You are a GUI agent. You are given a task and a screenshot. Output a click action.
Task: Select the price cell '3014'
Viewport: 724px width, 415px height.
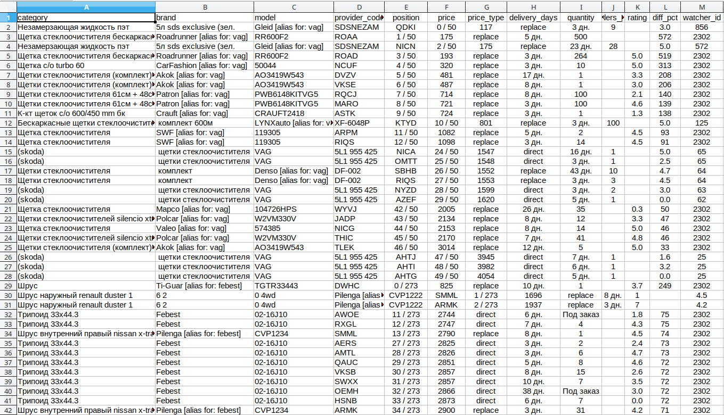[446, 247]
